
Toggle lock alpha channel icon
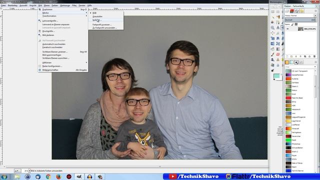coord(296,24)
